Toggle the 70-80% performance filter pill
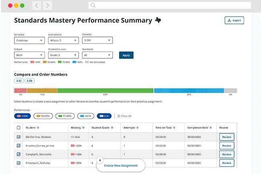 pyautogui.click(x=65, y=116)
